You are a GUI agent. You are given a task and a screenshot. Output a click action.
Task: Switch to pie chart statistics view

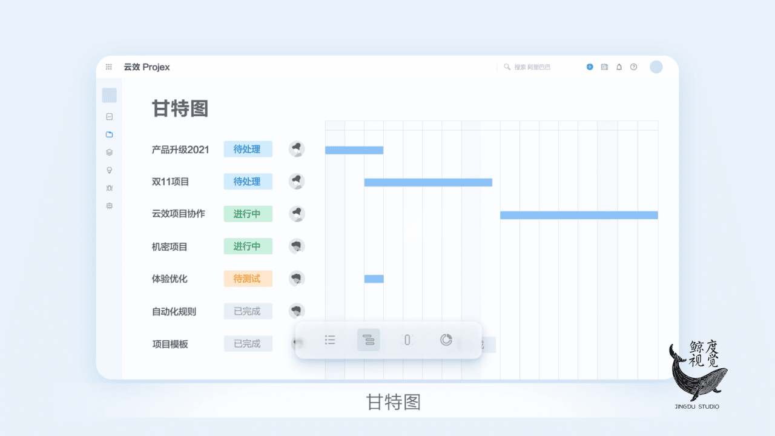coord(446,340)
